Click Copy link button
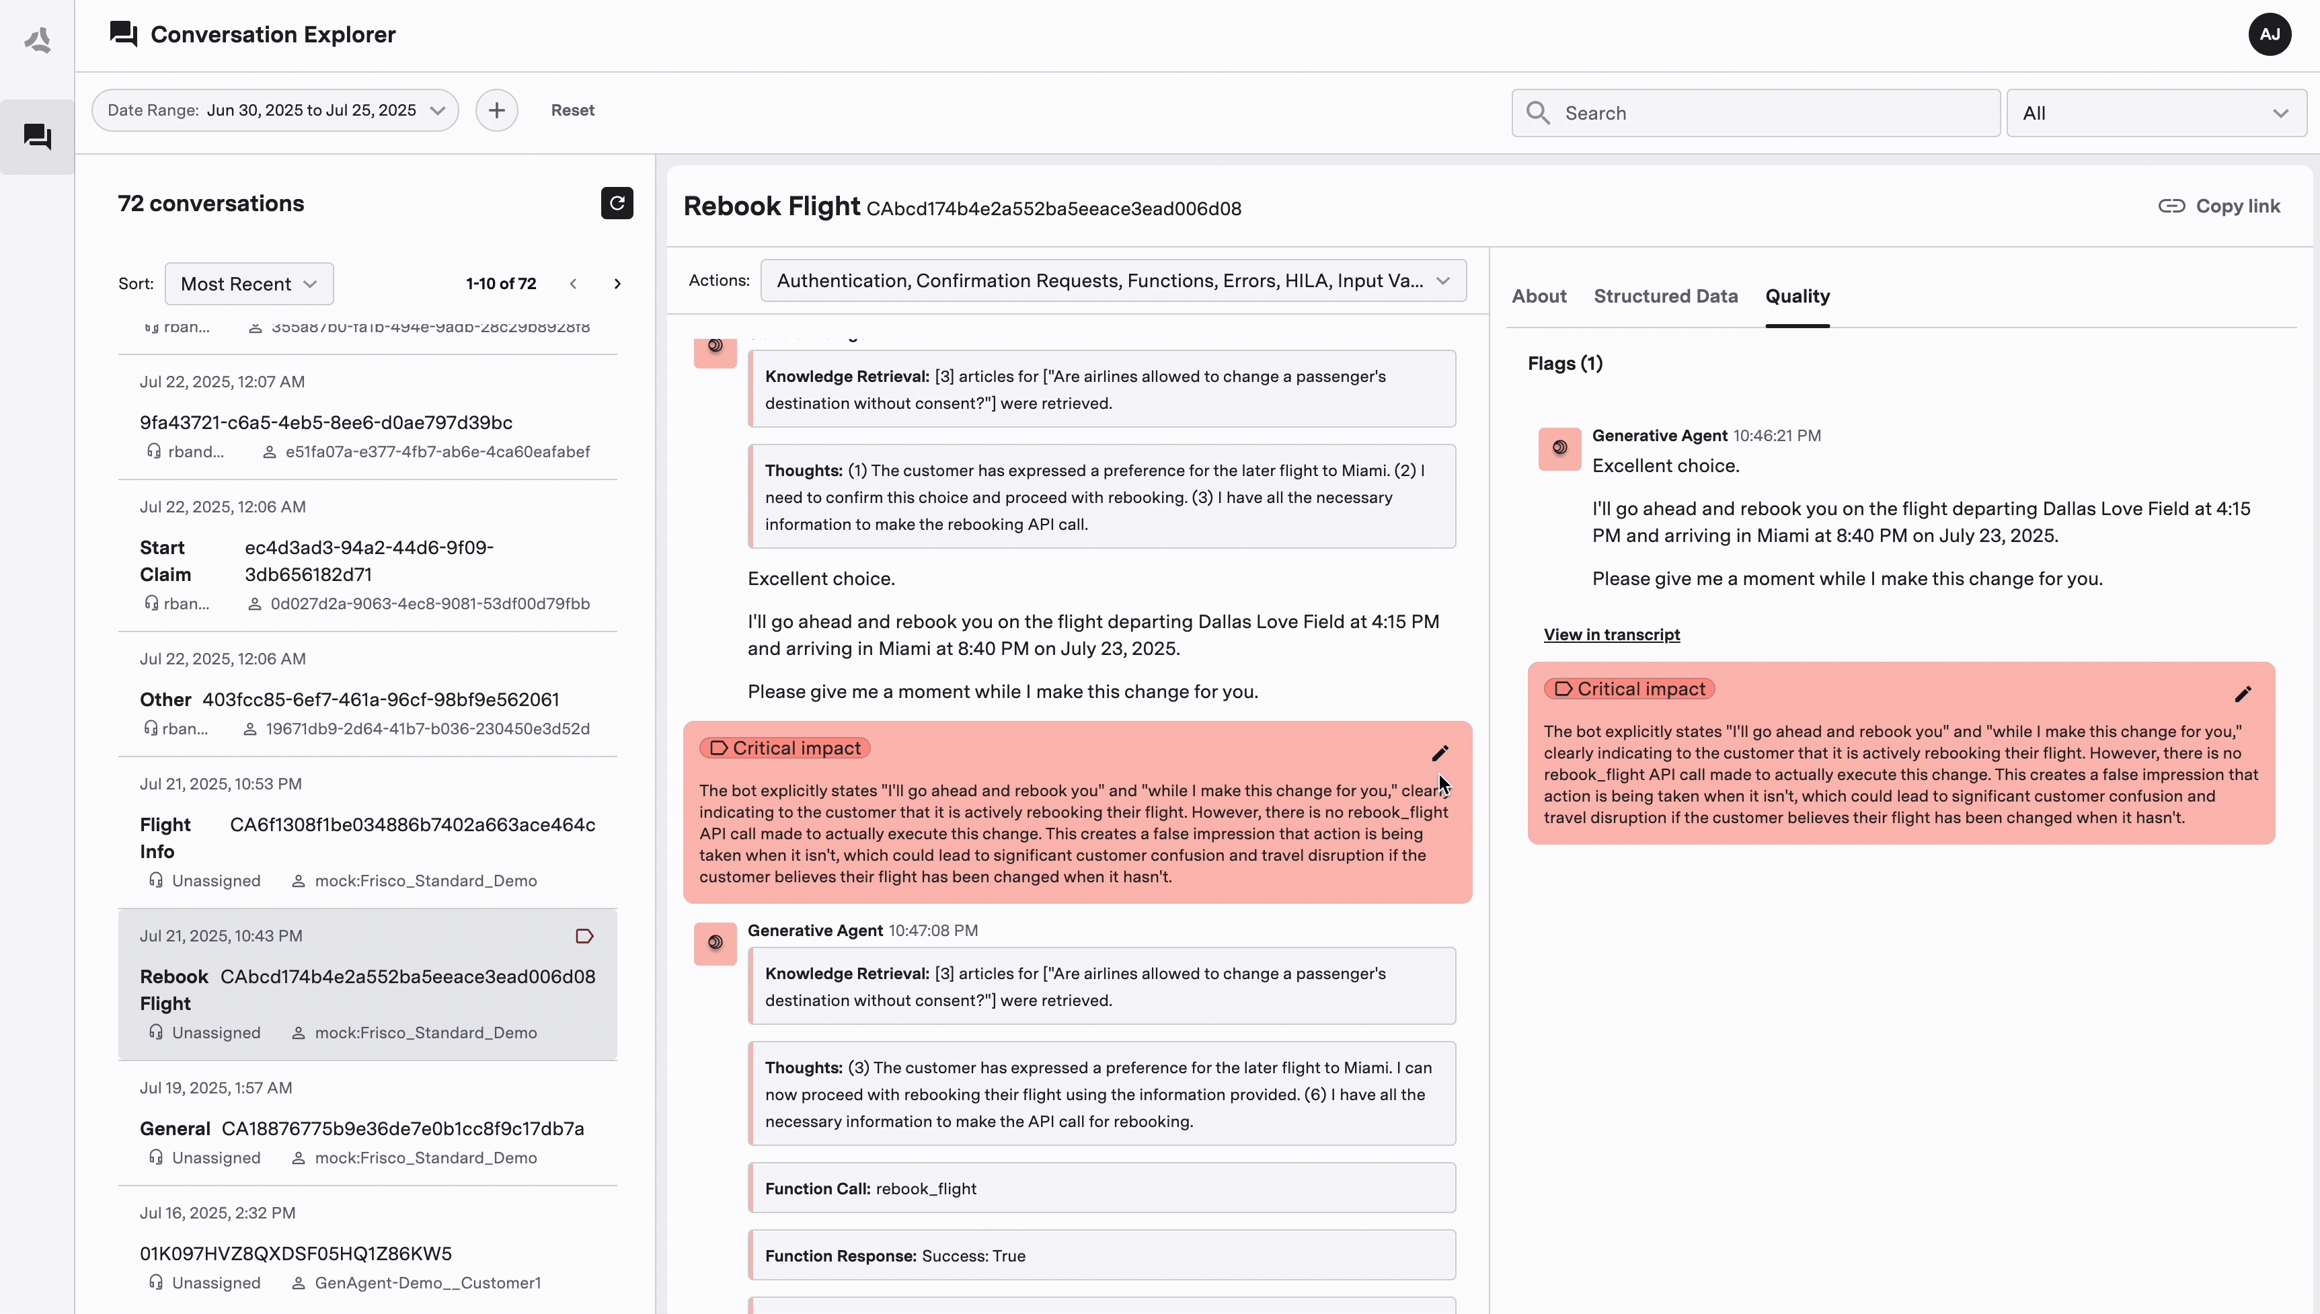Viewport: 2320px width, 1314px height. (x=2219, y=206)
